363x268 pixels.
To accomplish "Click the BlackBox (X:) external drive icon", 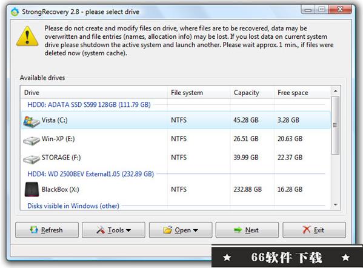I will pos(32,189).
